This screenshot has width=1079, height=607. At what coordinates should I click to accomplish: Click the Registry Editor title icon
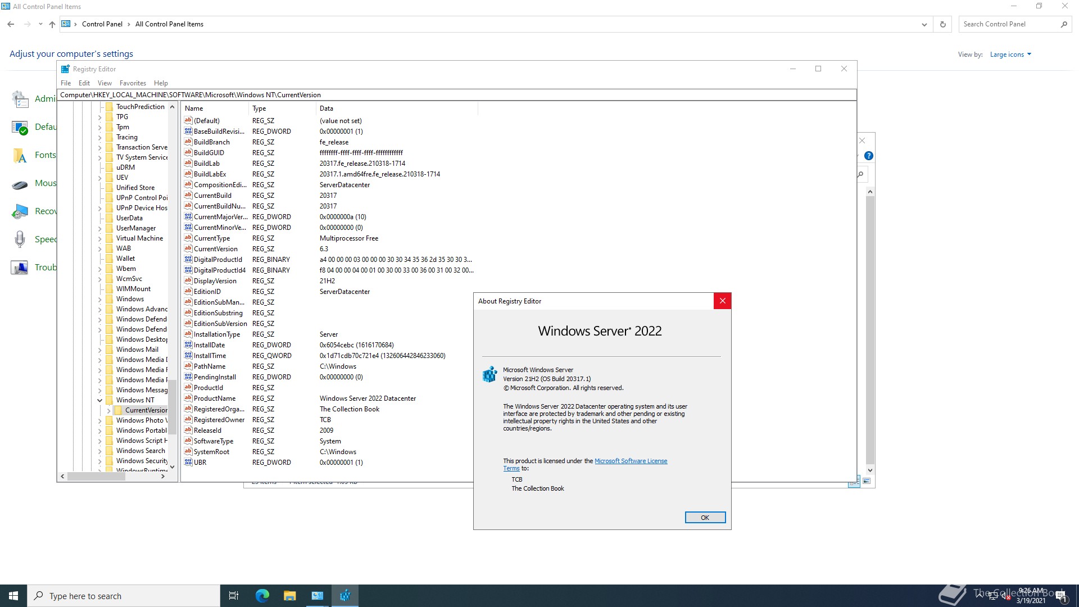click(65, 69)
